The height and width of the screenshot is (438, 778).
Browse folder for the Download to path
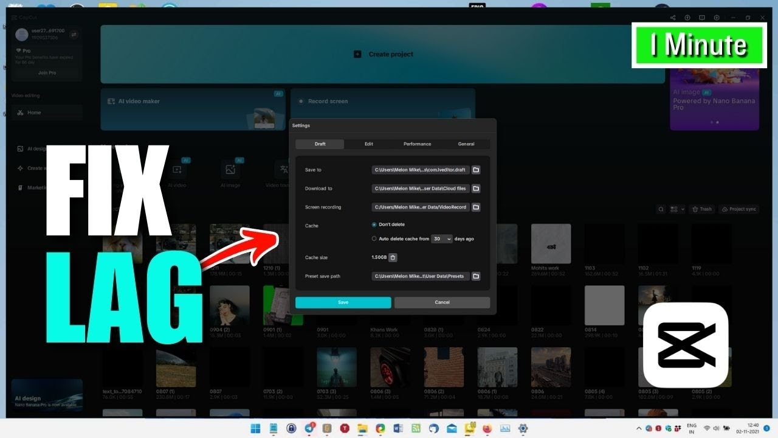point(476,189)
